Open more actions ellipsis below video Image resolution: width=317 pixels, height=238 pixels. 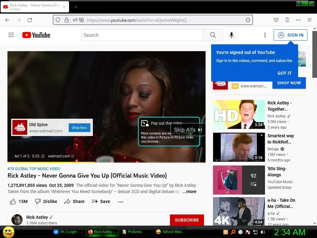(121, 202)
